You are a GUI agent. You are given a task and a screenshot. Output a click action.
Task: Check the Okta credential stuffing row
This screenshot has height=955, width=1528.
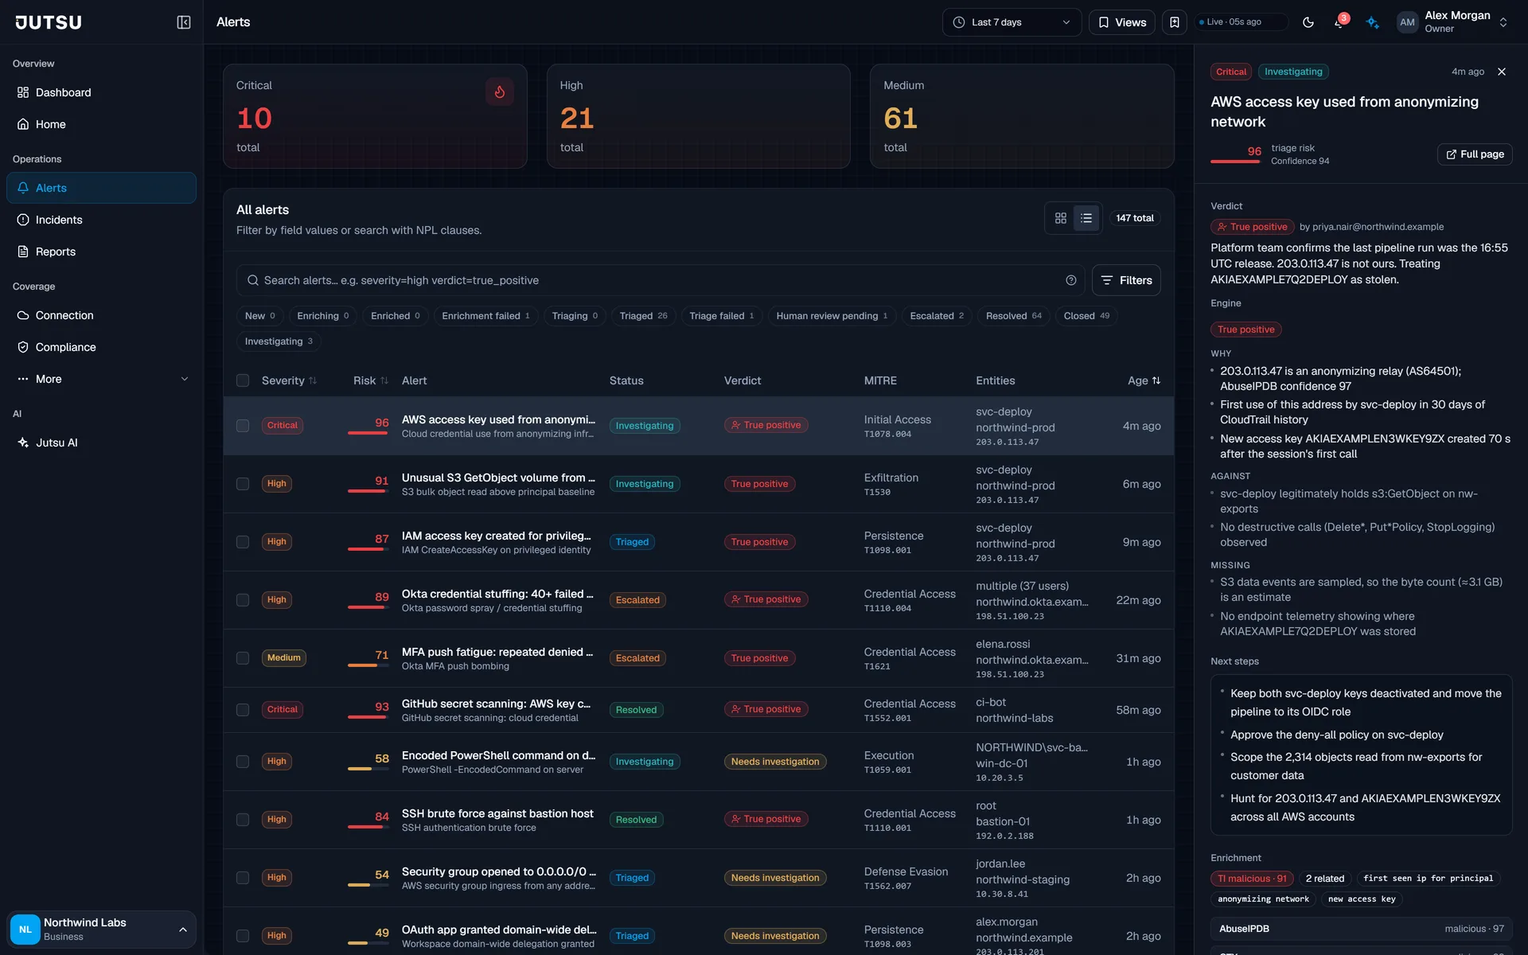click(243, 600)
